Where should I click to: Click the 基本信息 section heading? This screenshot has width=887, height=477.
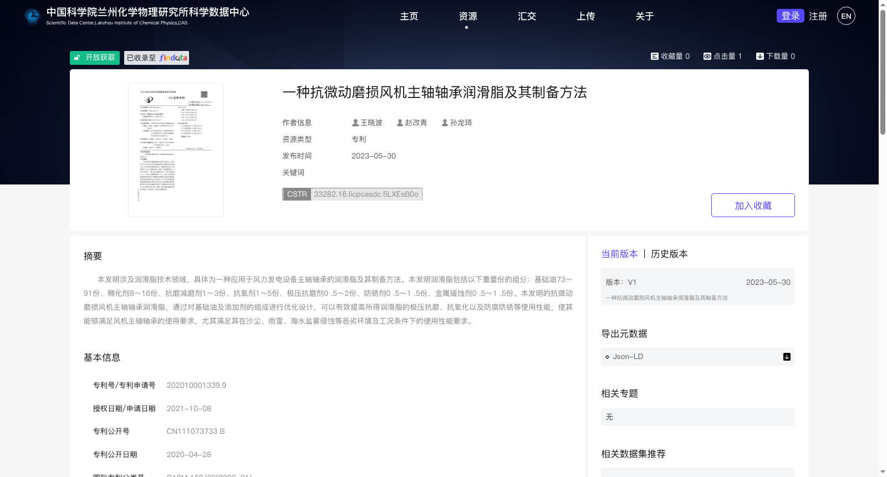[x=102, y=357]
